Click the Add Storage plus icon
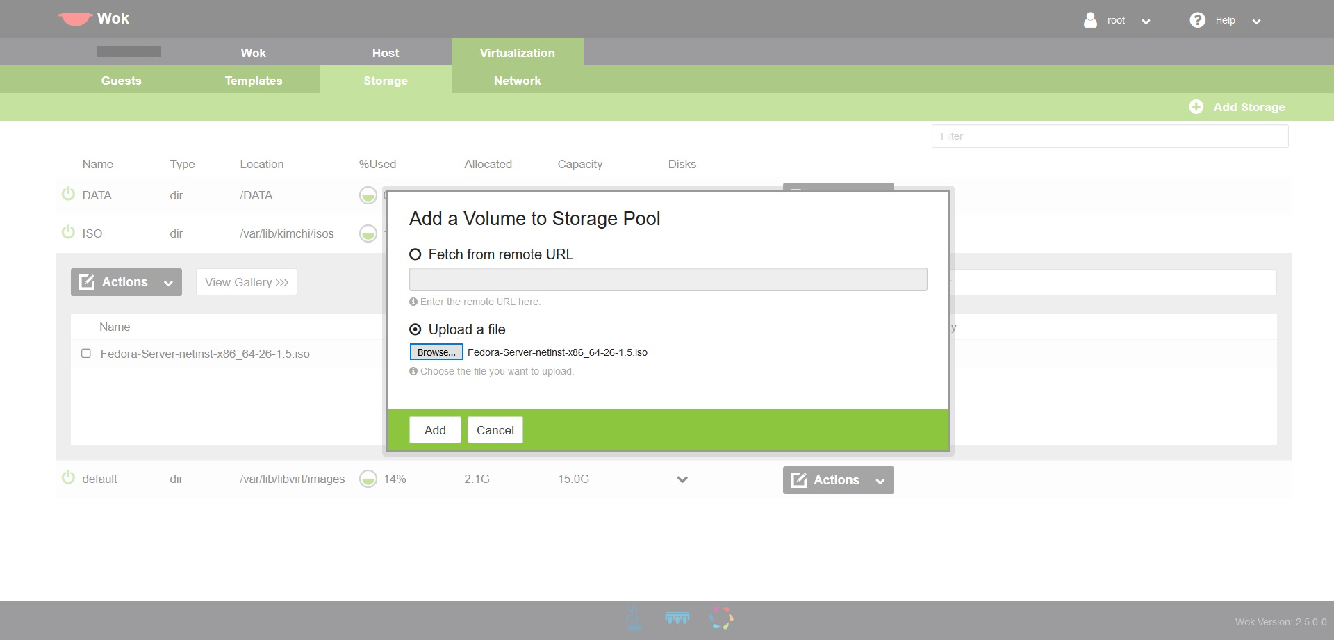The height and width of the screenshot is (640, 1334). 1196,107
